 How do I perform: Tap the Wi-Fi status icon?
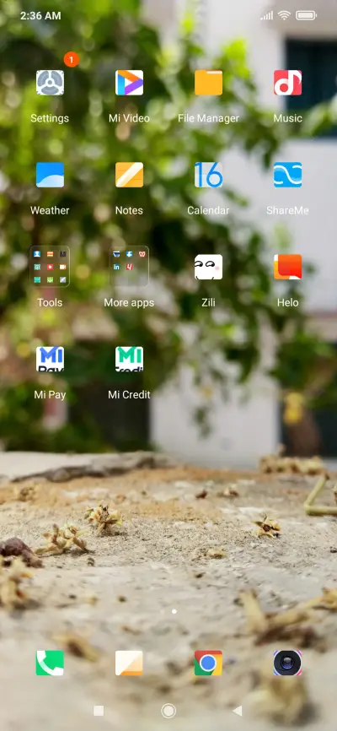pos(284,15)
